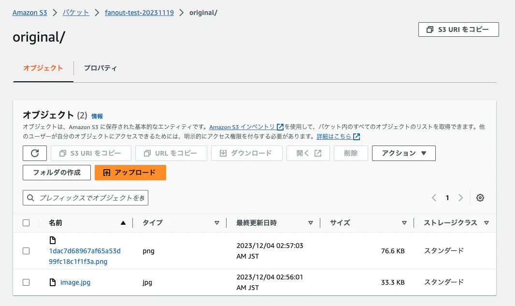Select all objects with header checkbox
This screenshot has width=515, height=306.
(x=26, y=223)
